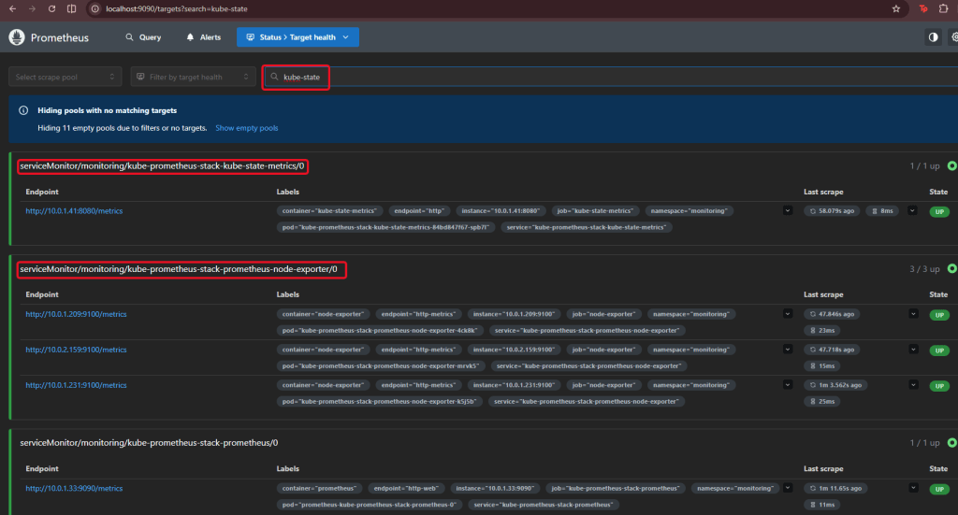Open Status Target health menu
The image size is (958, 515).
tap(298, 37)
